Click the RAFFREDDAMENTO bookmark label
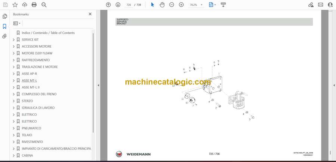The height and width of the screenshot is (162, 336). (x=36, y=60)
